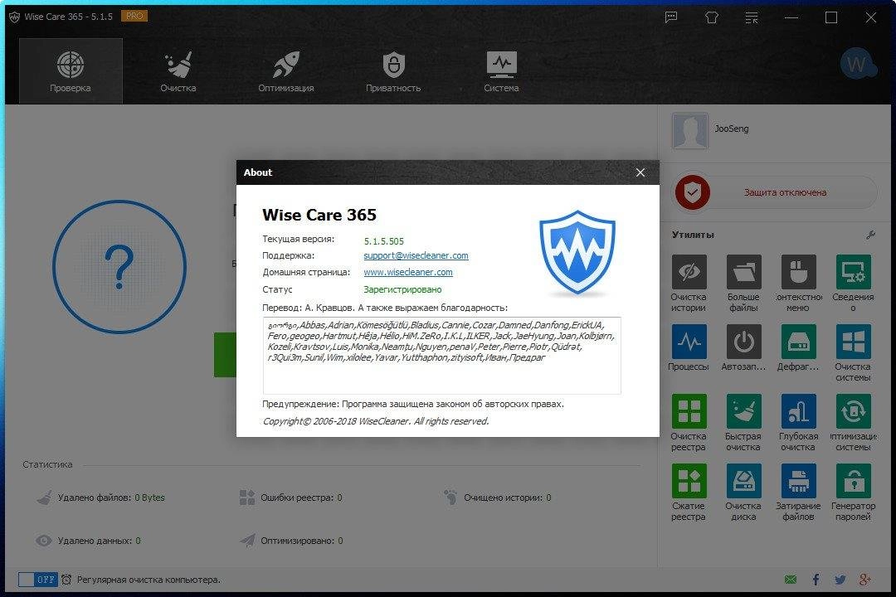Click the Wise Care 365 shield logo

[577, 253]
